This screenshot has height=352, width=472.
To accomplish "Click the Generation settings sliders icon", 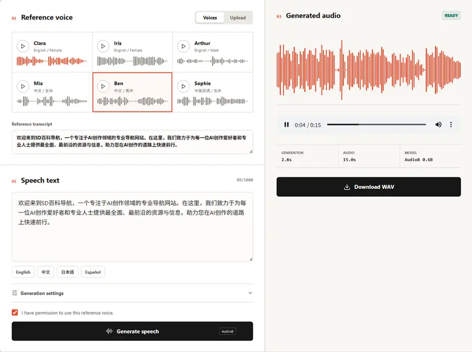I will 14,293.
